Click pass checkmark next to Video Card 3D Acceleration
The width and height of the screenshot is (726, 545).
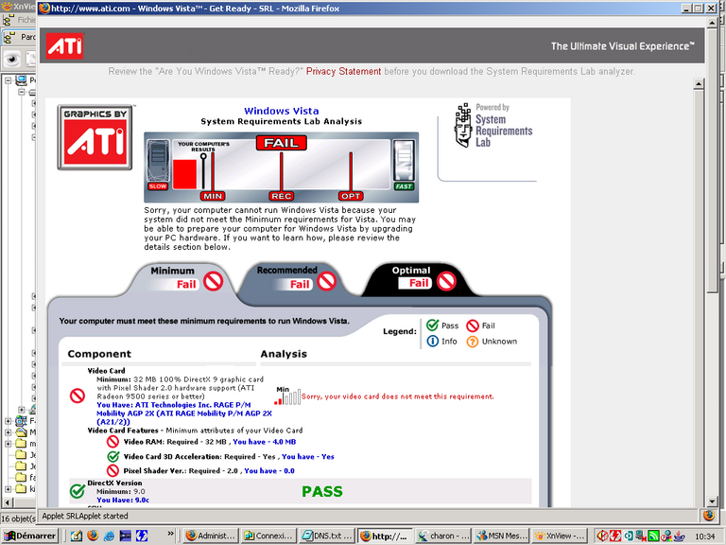tap(113, 456)
